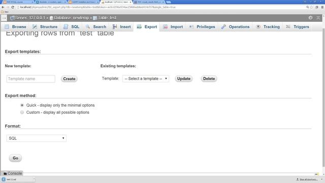325x183 pixels.
Task: Click the SQL tab icon
Action: (x=66, y=27)
